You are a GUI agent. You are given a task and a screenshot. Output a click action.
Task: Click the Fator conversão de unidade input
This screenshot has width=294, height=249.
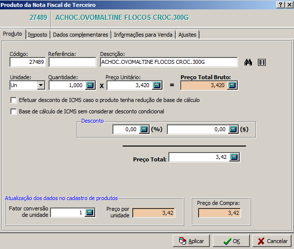[68, 212]
